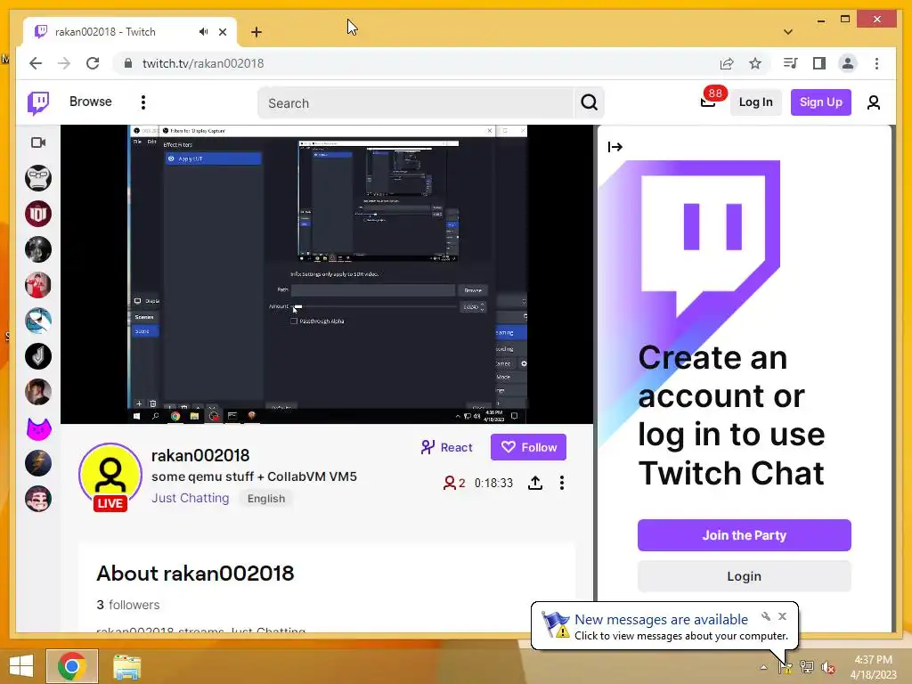Open the pink cat avatar channel in sidebar
This screenshot has height=684, width=912.
(38, 428)
